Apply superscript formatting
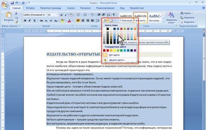Viewport: 206px width, 130px height. [x=51, y=21]
